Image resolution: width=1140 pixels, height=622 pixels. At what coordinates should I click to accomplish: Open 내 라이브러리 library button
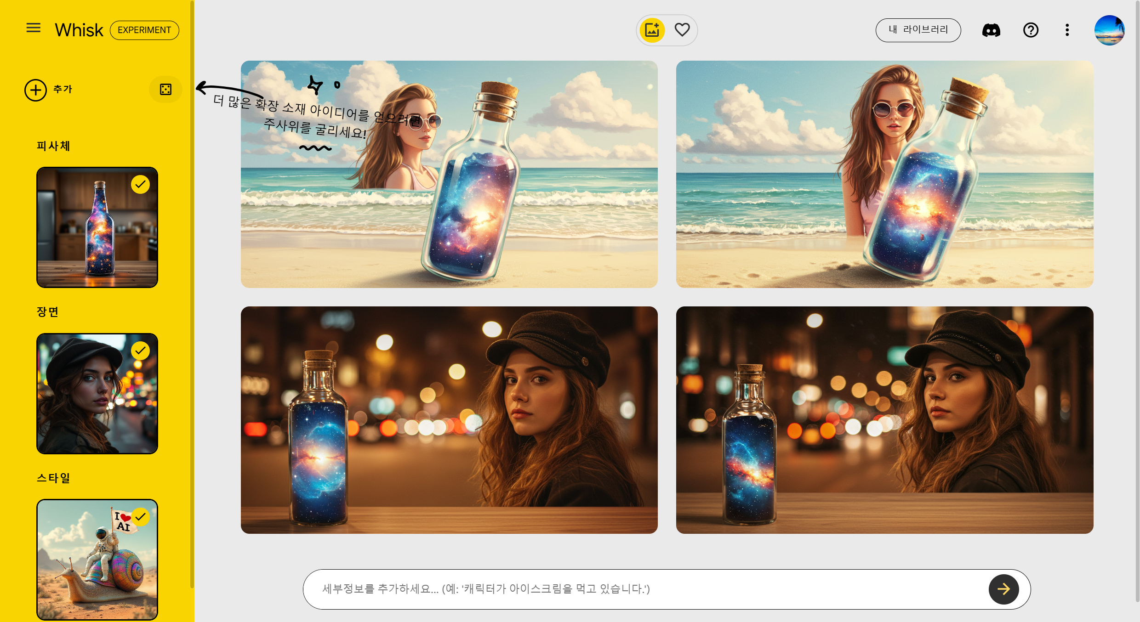pos(918,30)
